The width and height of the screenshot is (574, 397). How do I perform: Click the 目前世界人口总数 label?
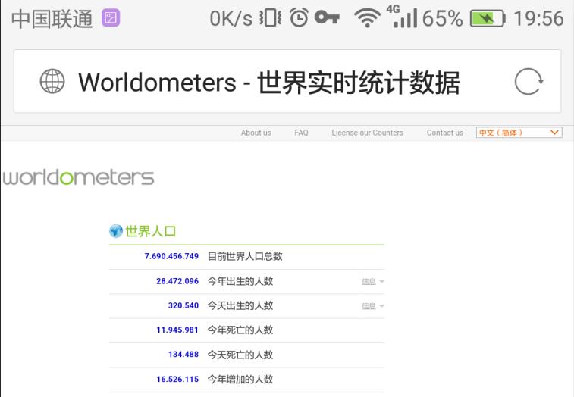[x=245, y=256]
